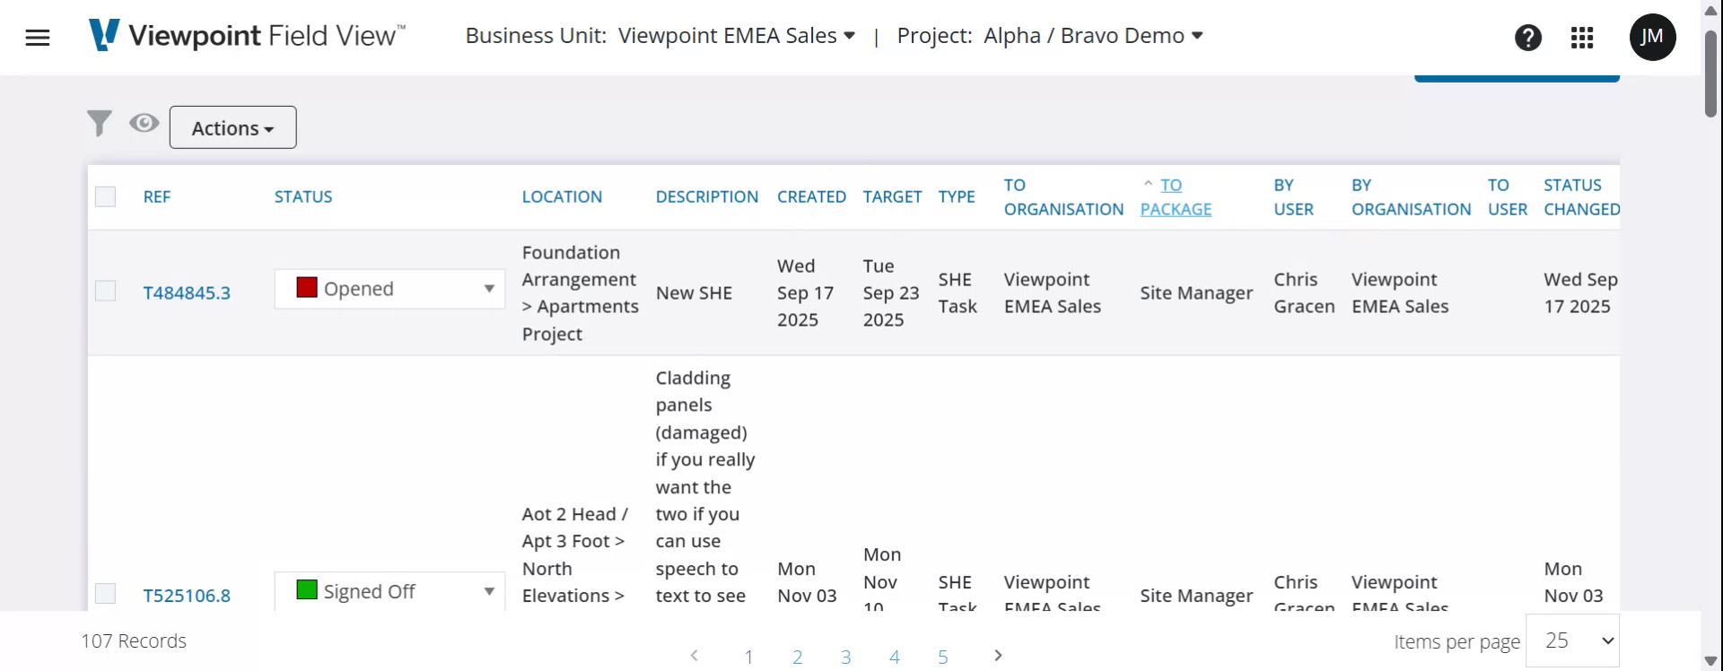The width and height of the screenshot is (1723, 671).
Task: Tick checkbox for task T484845.3
Action: click(106, 291)
